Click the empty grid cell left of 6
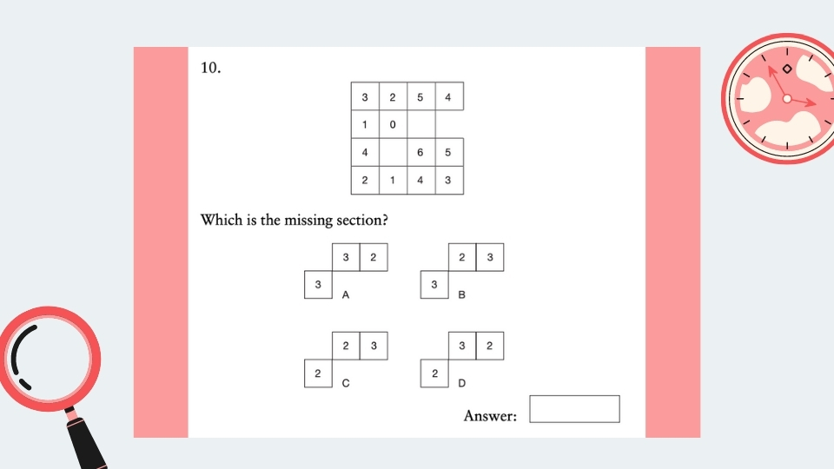 click(x=393, y=152)
